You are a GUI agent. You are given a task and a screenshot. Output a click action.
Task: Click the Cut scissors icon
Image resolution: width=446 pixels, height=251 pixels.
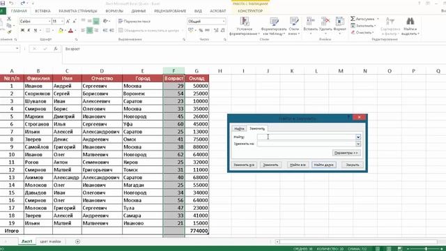[x=9, y=19]
